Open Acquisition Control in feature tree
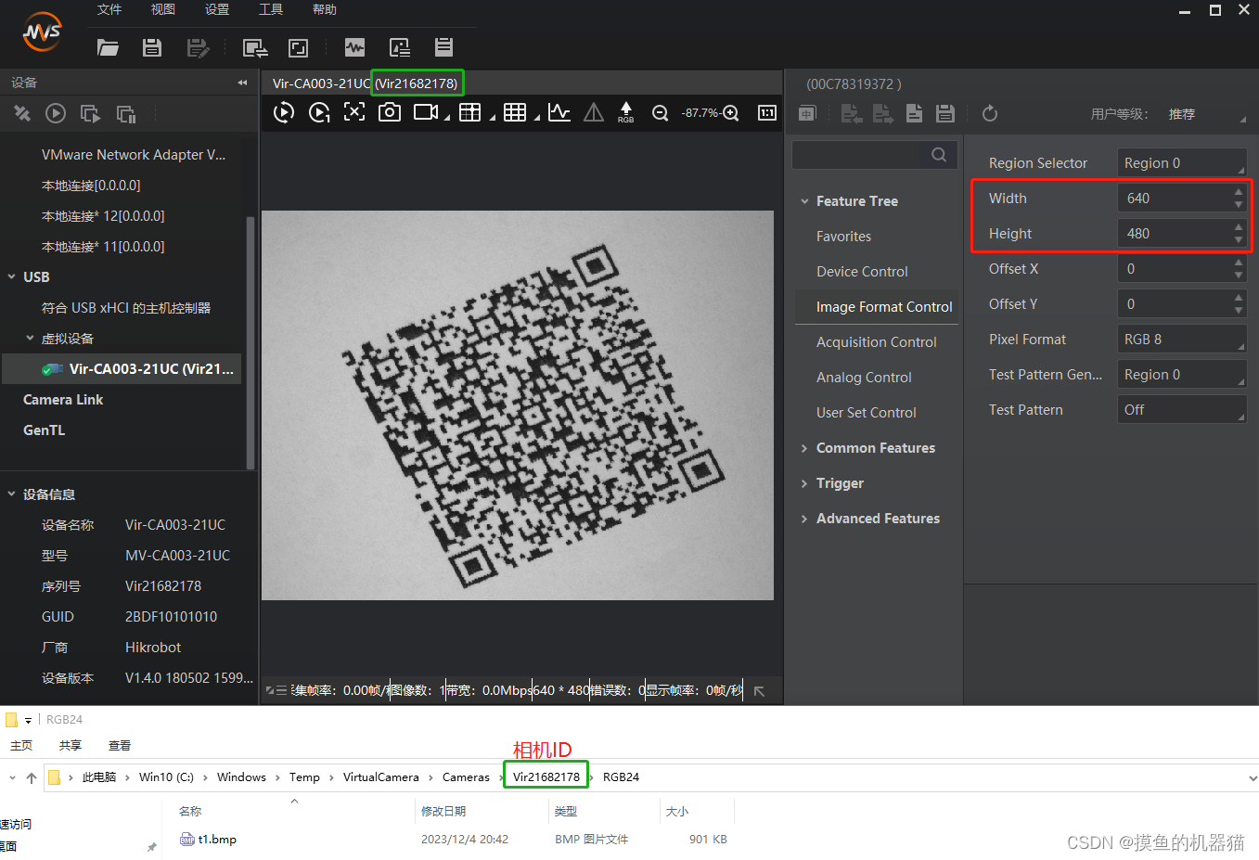 pyautogui.click(x=877, y=342)
